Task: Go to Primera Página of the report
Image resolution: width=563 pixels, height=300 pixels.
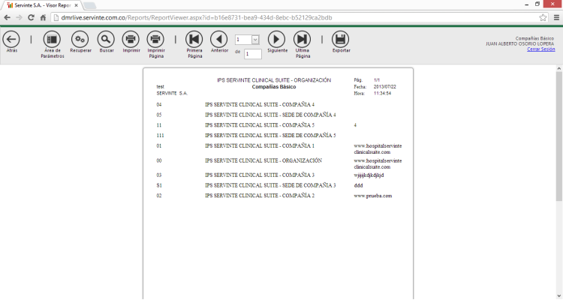Action: pyautogui.click(x=194, y=39)
